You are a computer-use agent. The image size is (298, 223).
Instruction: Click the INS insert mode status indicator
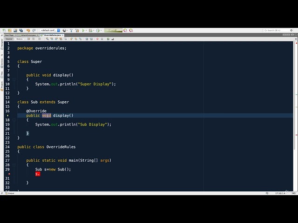pyautogui.click(x=294, y=193)
